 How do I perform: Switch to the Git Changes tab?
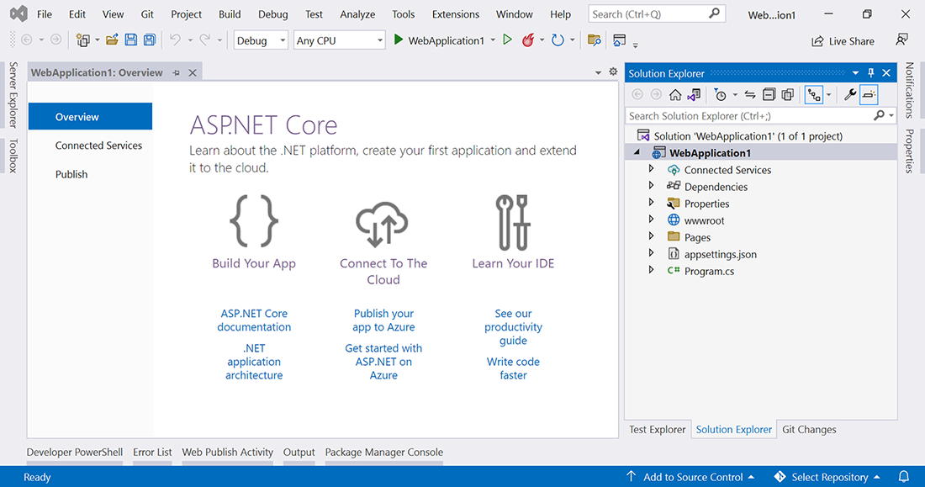point(809,430)
